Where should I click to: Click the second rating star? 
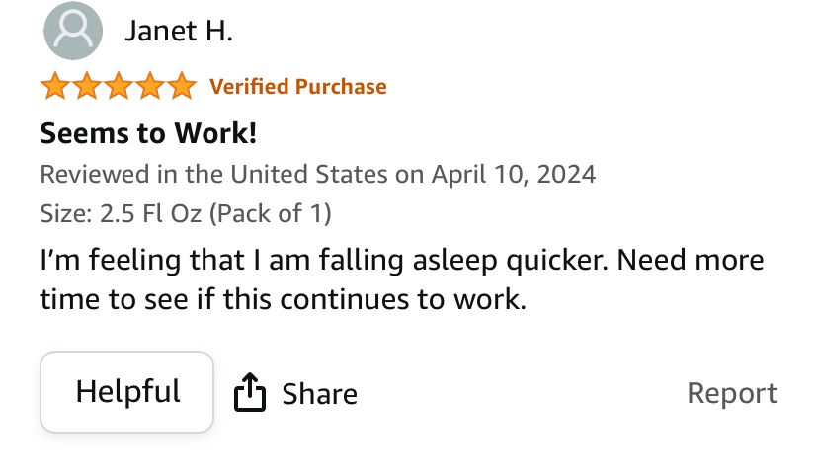pos(87,87)
